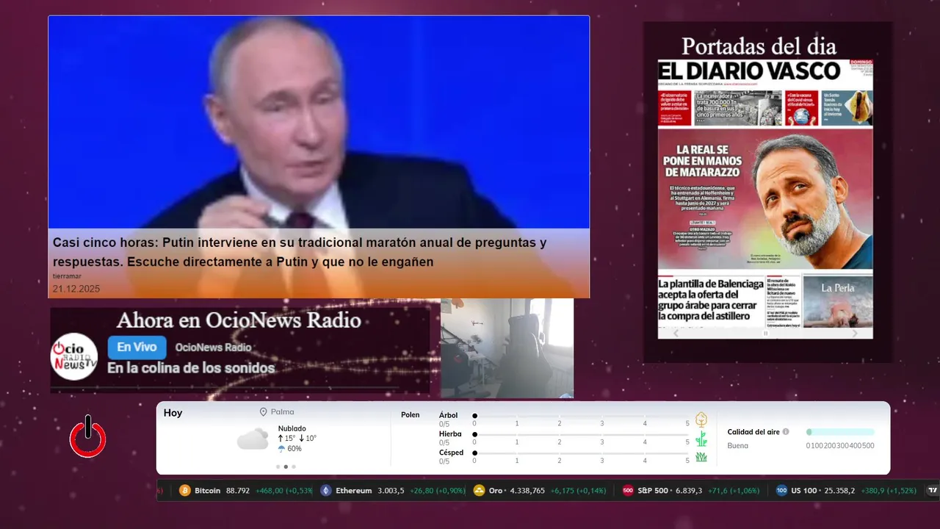Click the 'Hoy' weather heading
This screenshot has width=940, height=529.
[x=173, y=413]
